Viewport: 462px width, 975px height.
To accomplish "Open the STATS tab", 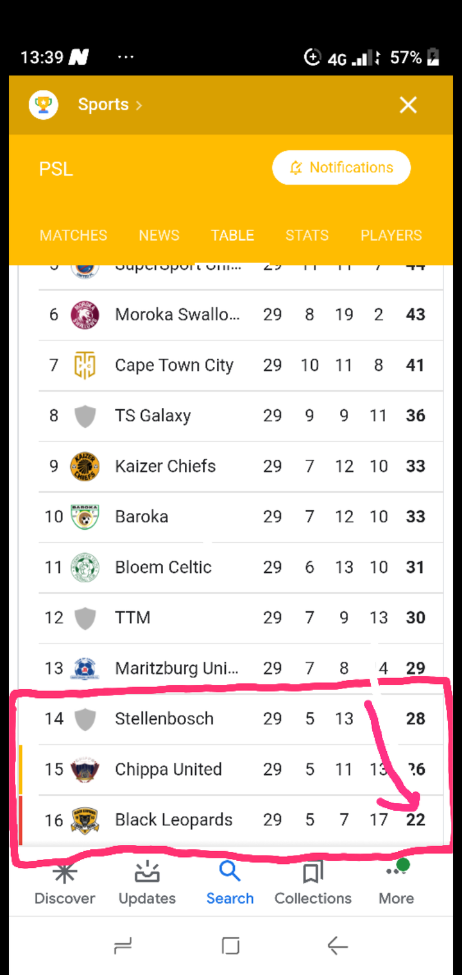I will (307, 235).
